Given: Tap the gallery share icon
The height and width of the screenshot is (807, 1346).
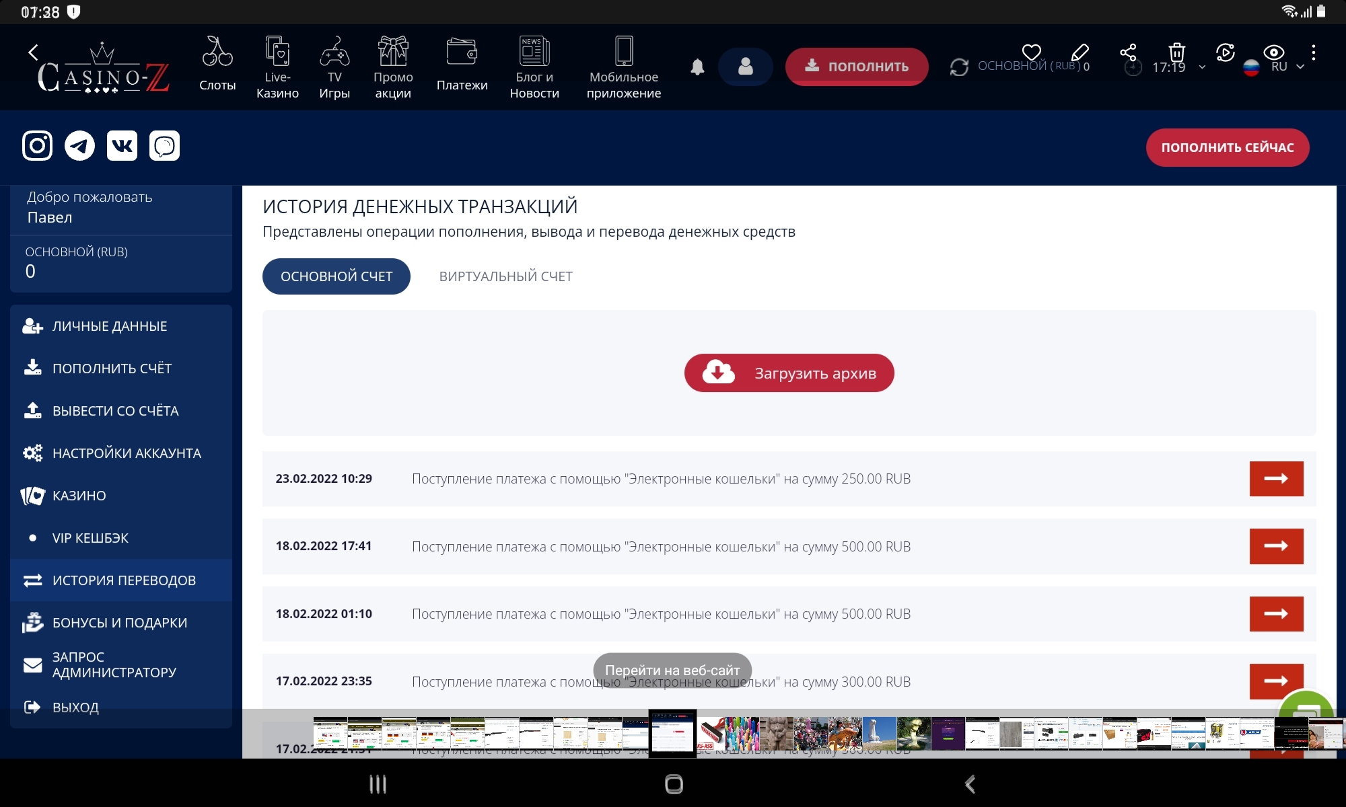Looking at the screenshot, I should coord(1128,52).
